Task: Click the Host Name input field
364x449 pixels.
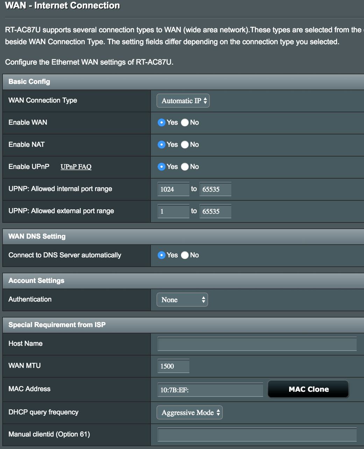Action: tap(257, 344)
